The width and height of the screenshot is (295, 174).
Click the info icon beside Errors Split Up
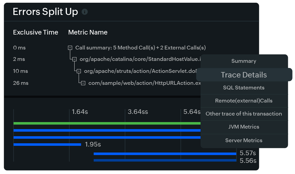click(x=85, y=12)
